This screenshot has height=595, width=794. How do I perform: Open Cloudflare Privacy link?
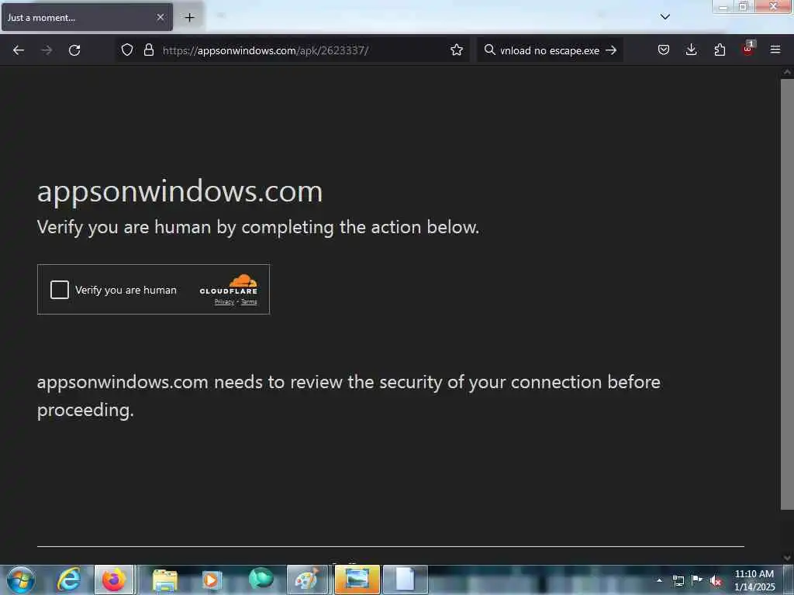[x=224, y=302]
